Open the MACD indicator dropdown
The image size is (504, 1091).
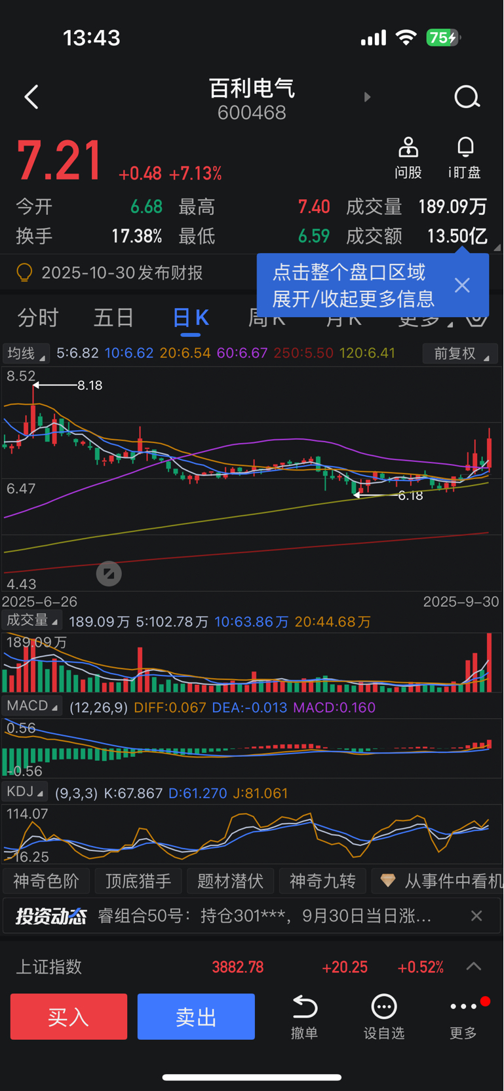click(31, 706)
